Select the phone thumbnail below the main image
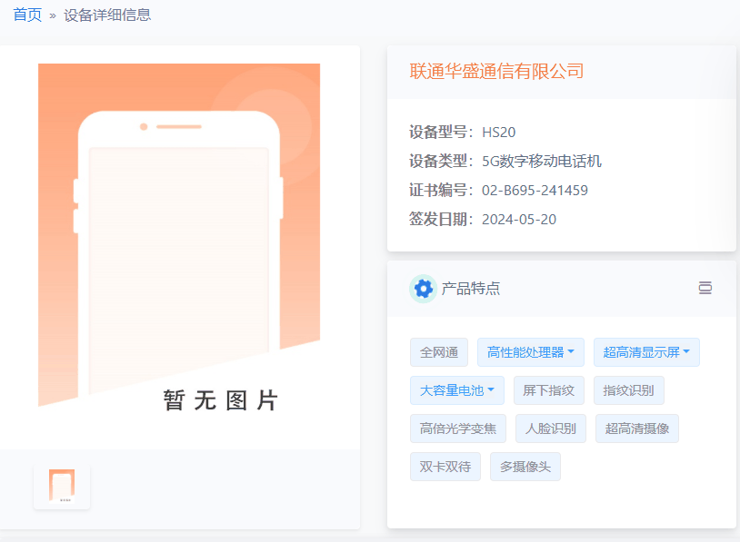 [x=62, y=485]
